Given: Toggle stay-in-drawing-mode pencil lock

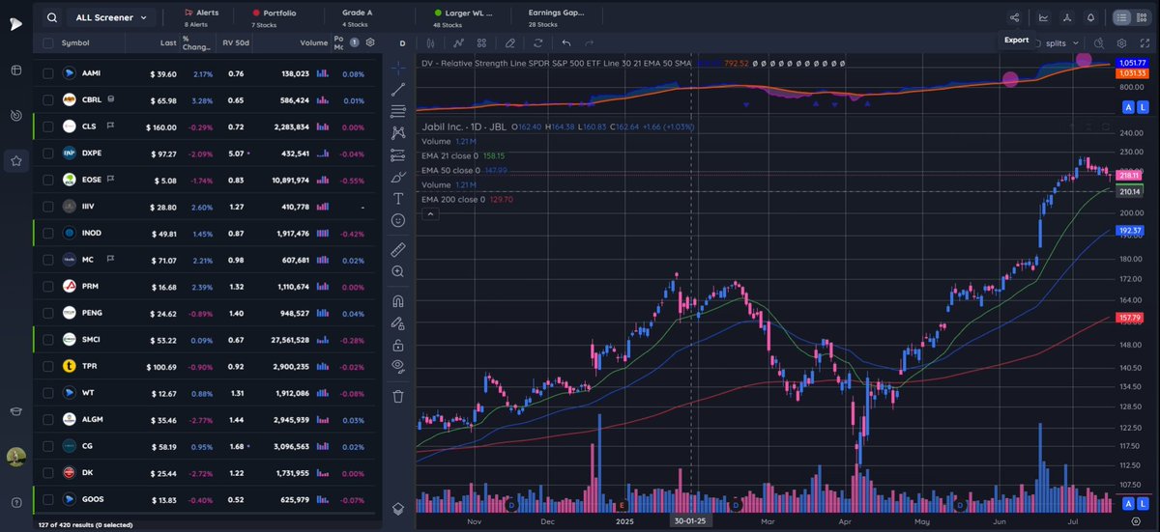Looking at the screenshot, I should click(x=398, y=322).
